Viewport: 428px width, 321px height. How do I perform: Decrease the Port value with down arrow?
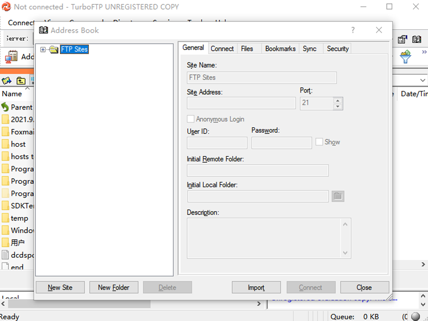click(x=338, y=106)
